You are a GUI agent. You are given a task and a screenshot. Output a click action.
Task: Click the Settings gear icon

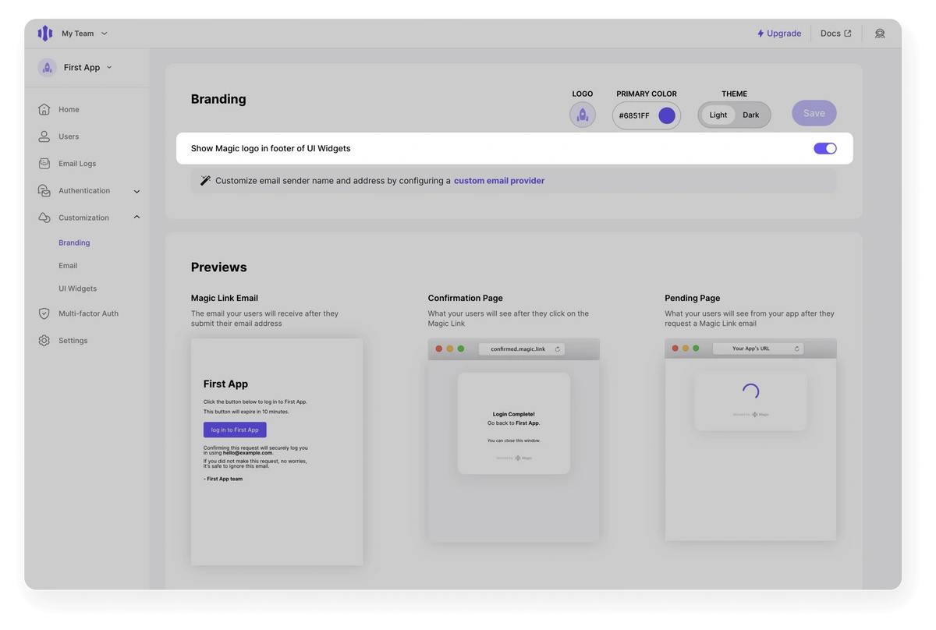(44, 341)
